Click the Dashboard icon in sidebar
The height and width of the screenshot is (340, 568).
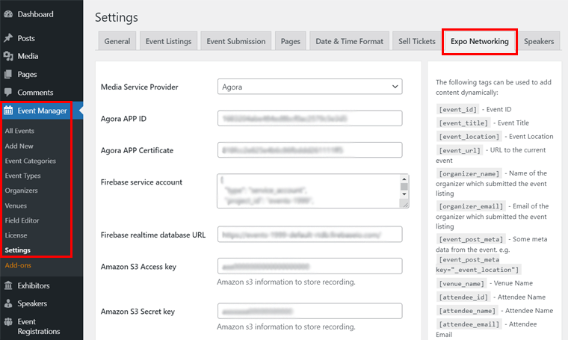click(x=8, y=14)
